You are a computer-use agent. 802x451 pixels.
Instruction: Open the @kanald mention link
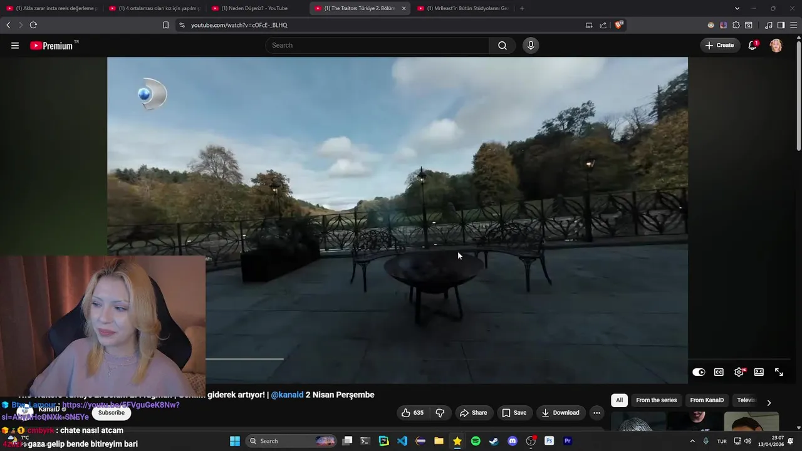287,395
